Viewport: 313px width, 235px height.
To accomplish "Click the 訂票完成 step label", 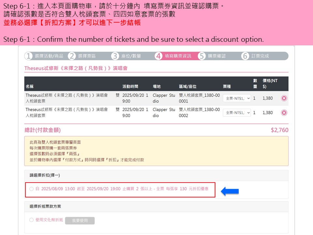I will [x=260, y=56].
